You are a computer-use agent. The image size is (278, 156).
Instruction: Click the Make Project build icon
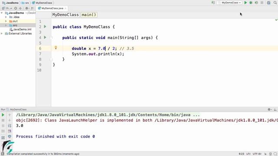coord(213,3)
